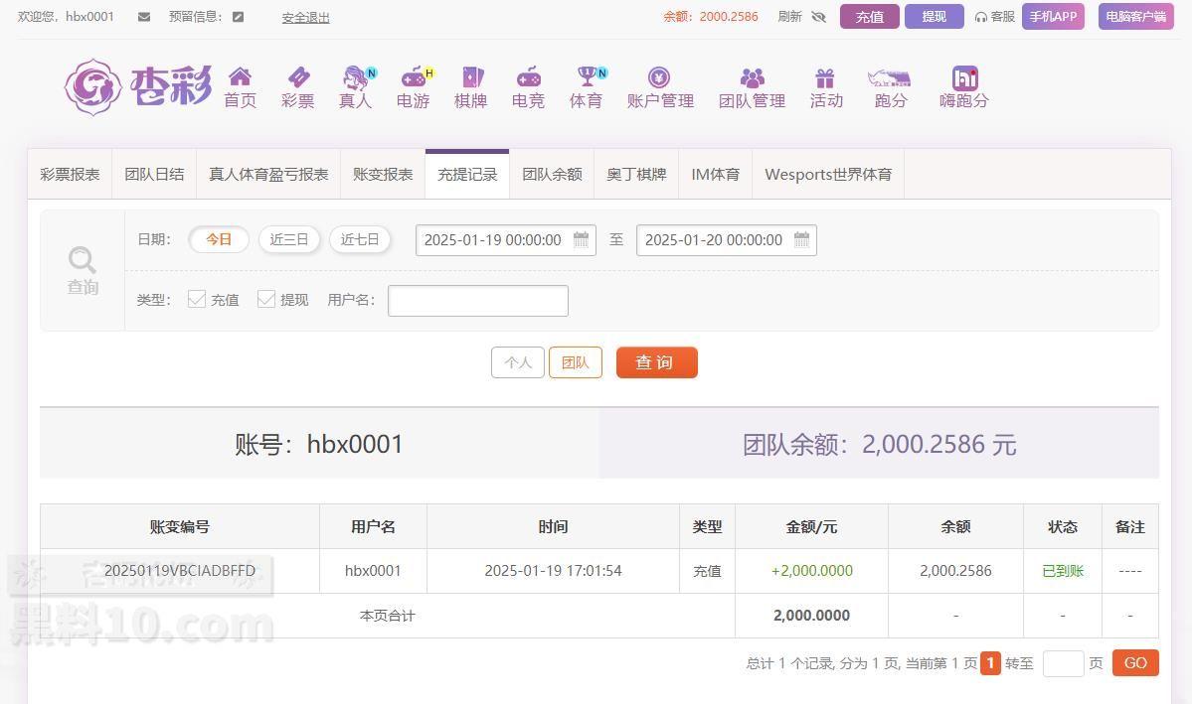Click the 用户名 input field
The height and width of the screenshot is (704, 1192).
tap(477, 301)
